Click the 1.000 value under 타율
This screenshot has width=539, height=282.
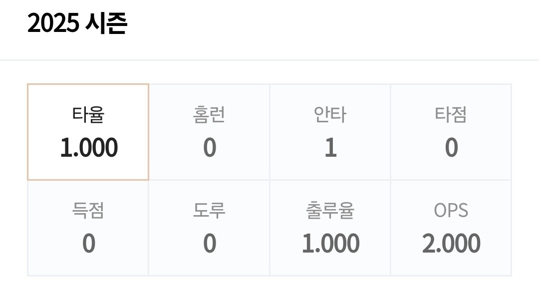coord(89,148)
